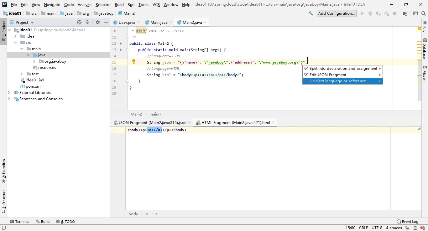Screen dimensions: 428x231
Task: Open the Ant tool window
Action: (x=425, y=26)
